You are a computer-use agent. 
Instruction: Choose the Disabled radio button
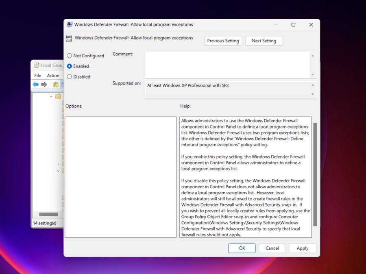coord(70,77)
